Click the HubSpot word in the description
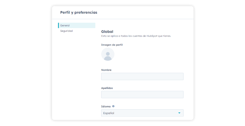The image size is (245, 126). pos(152,36)
